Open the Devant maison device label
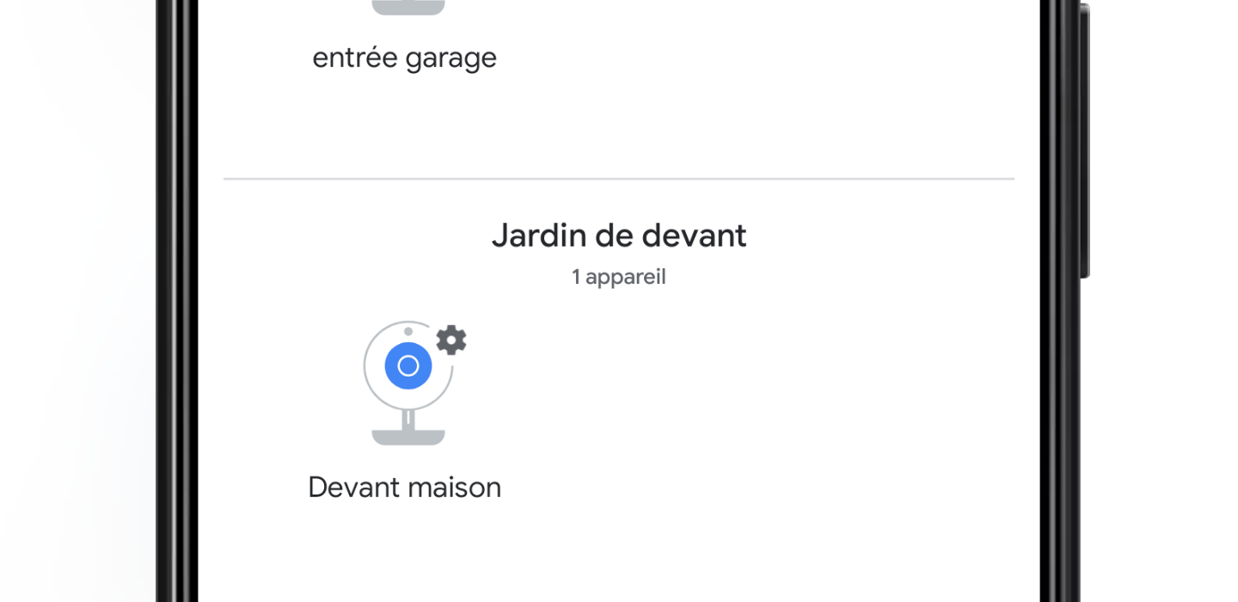This screenshot has height=602, width=1238. [x=404, y=488]
